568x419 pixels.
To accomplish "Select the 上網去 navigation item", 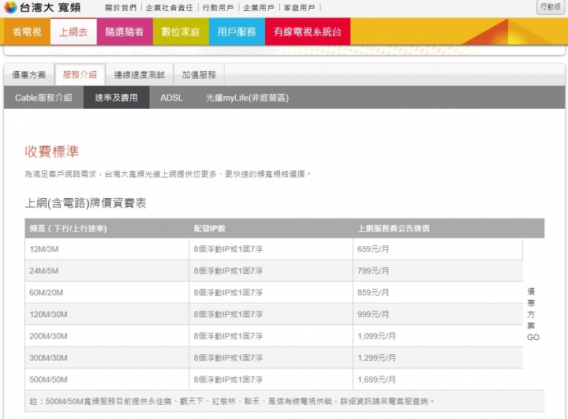I will 74,32.
